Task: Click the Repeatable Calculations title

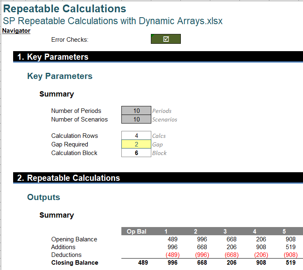Action: (65, 9)
